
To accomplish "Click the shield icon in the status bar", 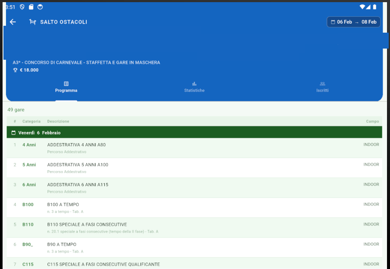I will (x=22, y=7).
